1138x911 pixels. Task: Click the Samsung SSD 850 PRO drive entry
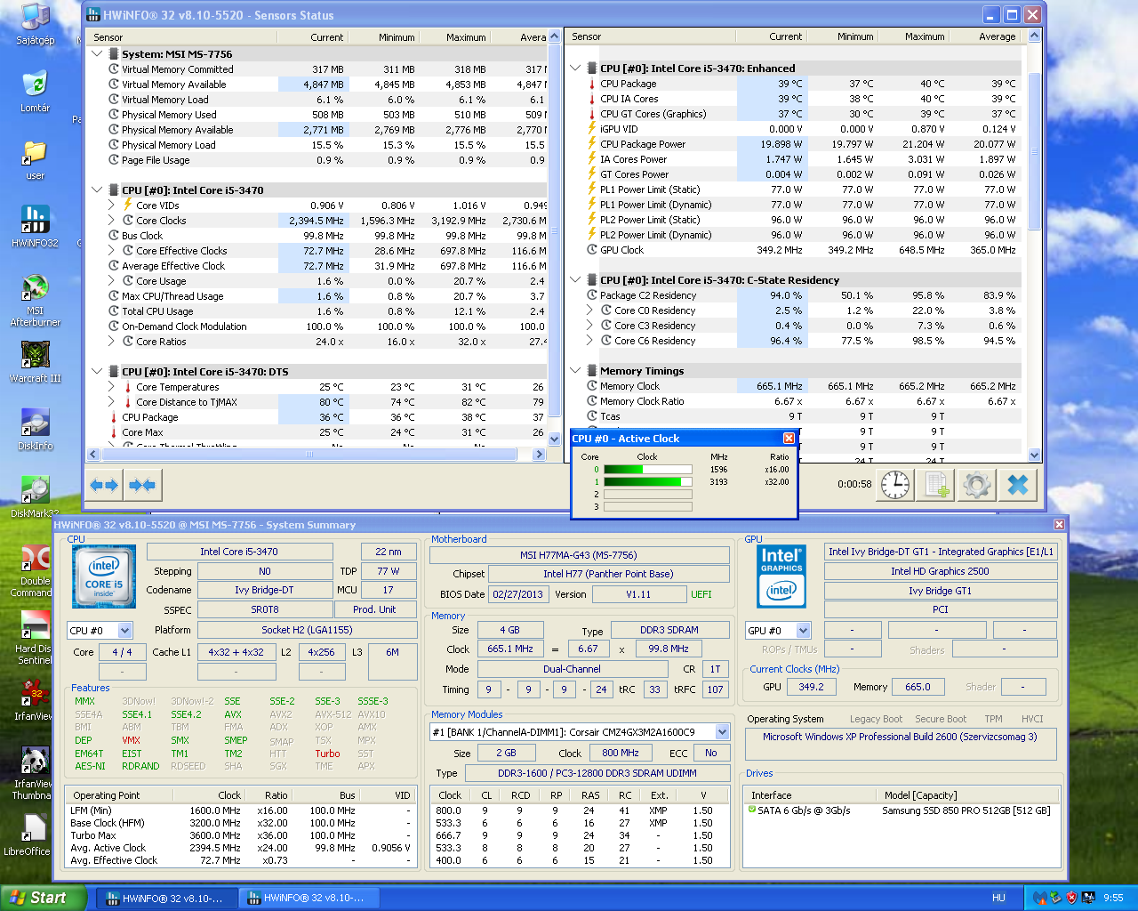(x=903, y=810)
